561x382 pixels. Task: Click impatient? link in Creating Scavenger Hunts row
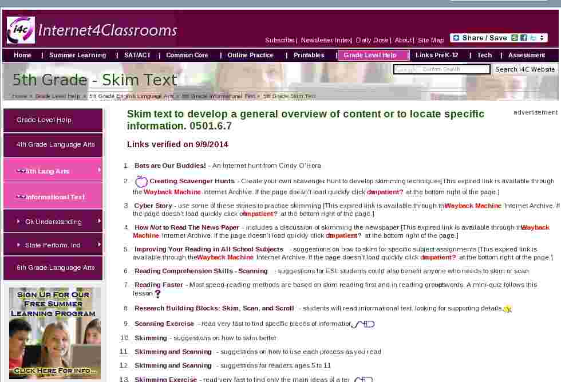point(385,192)
